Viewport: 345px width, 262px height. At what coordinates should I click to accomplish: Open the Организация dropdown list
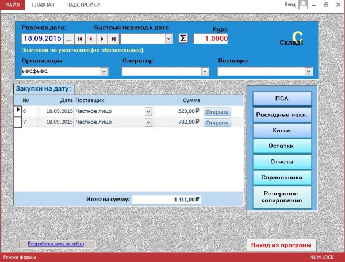click(104, 71)
